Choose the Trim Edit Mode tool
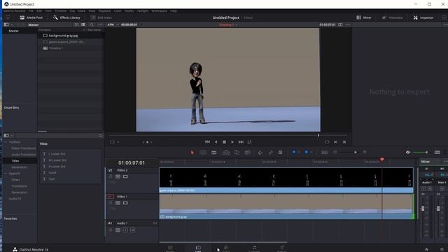The width and height of the screenshot is (448, 252). pyautogui.click(x=203, y=153)
